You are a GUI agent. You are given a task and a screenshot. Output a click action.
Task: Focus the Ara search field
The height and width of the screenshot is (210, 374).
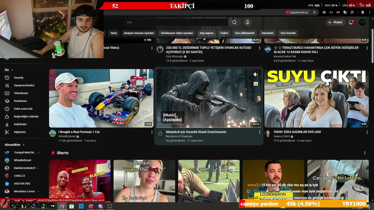point(176,22)
